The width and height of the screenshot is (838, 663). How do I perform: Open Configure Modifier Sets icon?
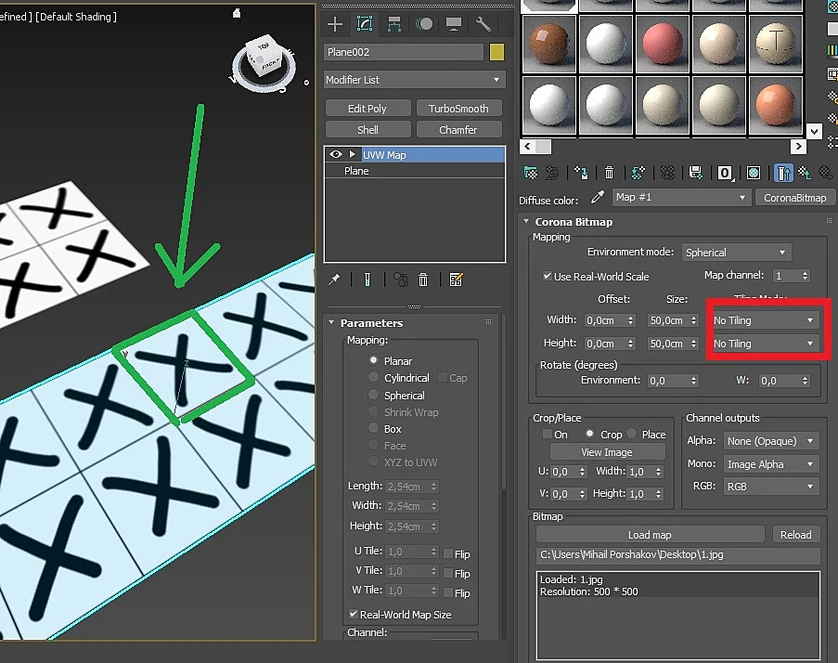(456, 279)
